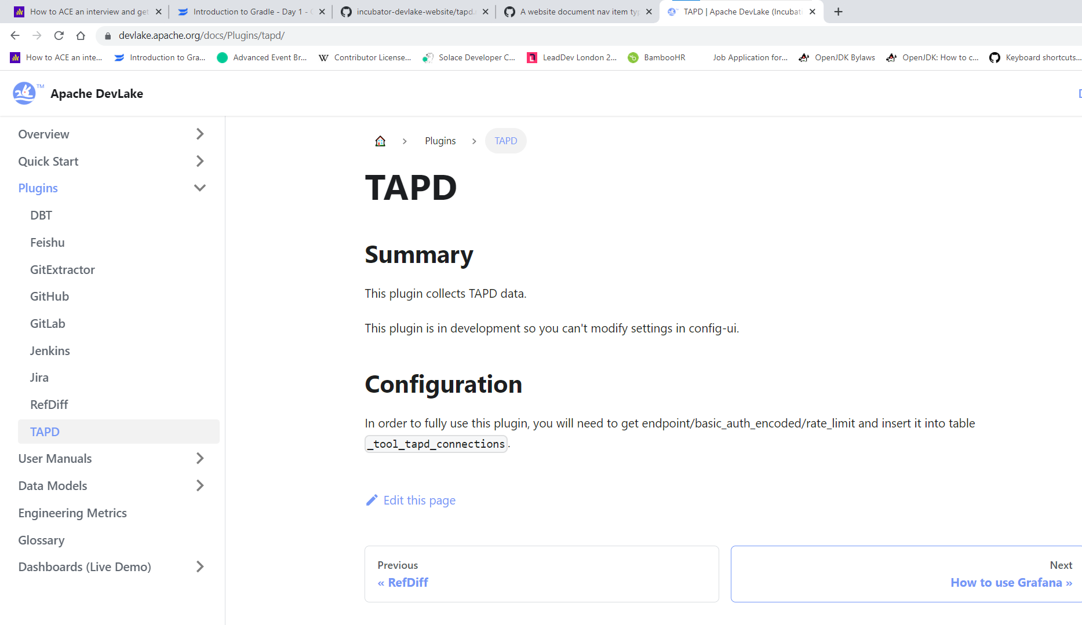Click the home breadcrumb icon
The height and width of the screenshot is (625, 1082).
[x=380, y=141]
